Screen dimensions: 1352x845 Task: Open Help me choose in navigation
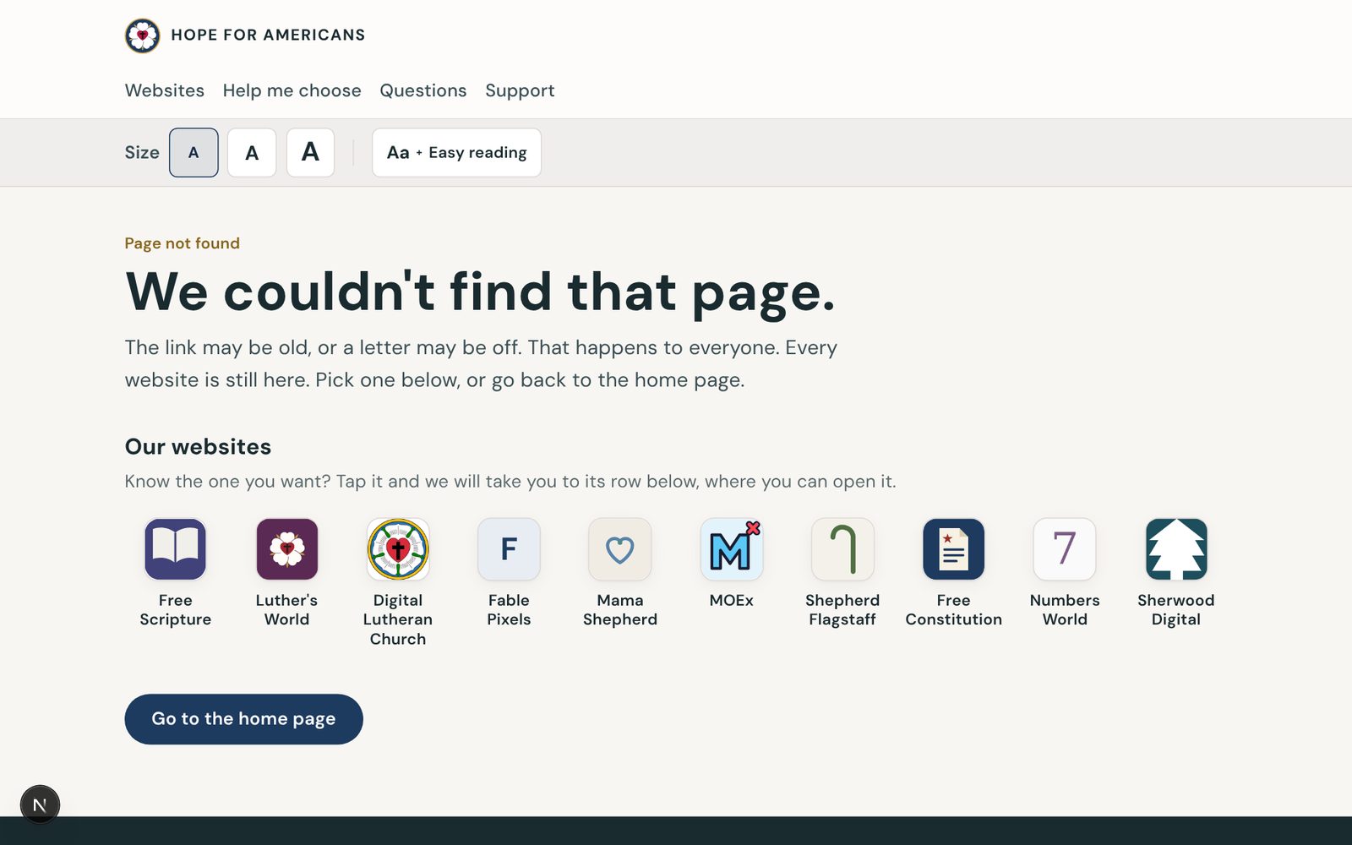292,90
